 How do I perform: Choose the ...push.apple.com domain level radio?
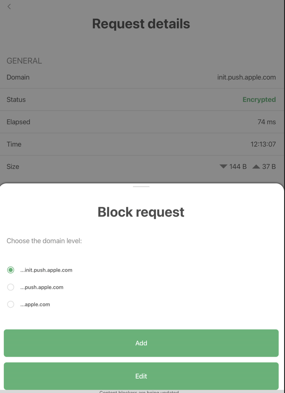pyautogui.click(x=11, y=287)
